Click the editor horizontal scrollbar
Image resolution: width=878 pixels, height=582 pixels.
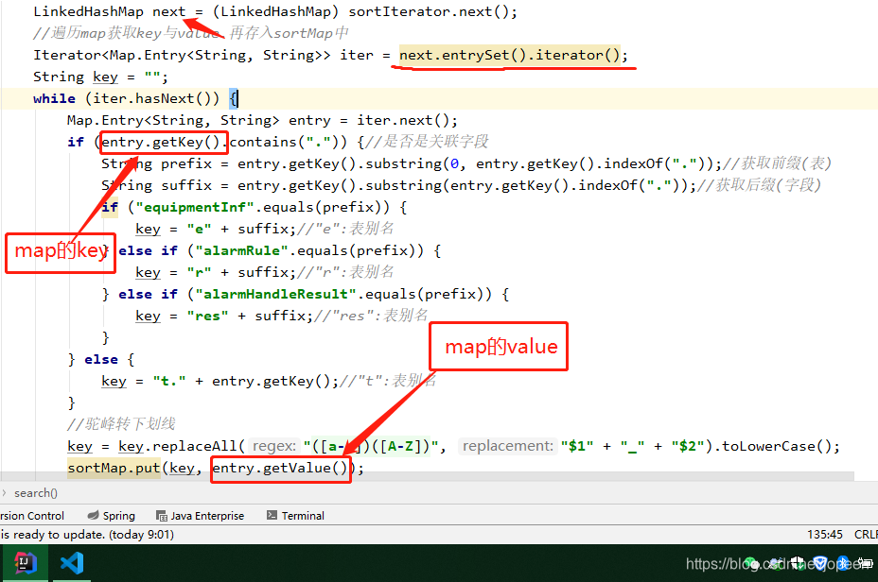click(427, 476)
